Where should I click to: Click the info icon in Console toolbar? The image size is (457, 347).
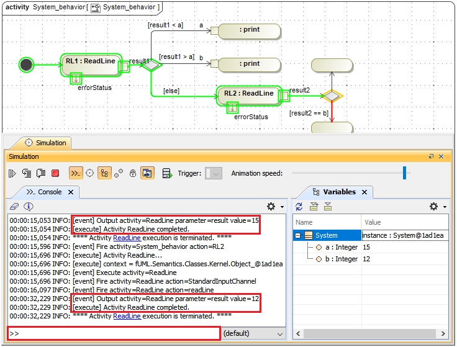29,207
